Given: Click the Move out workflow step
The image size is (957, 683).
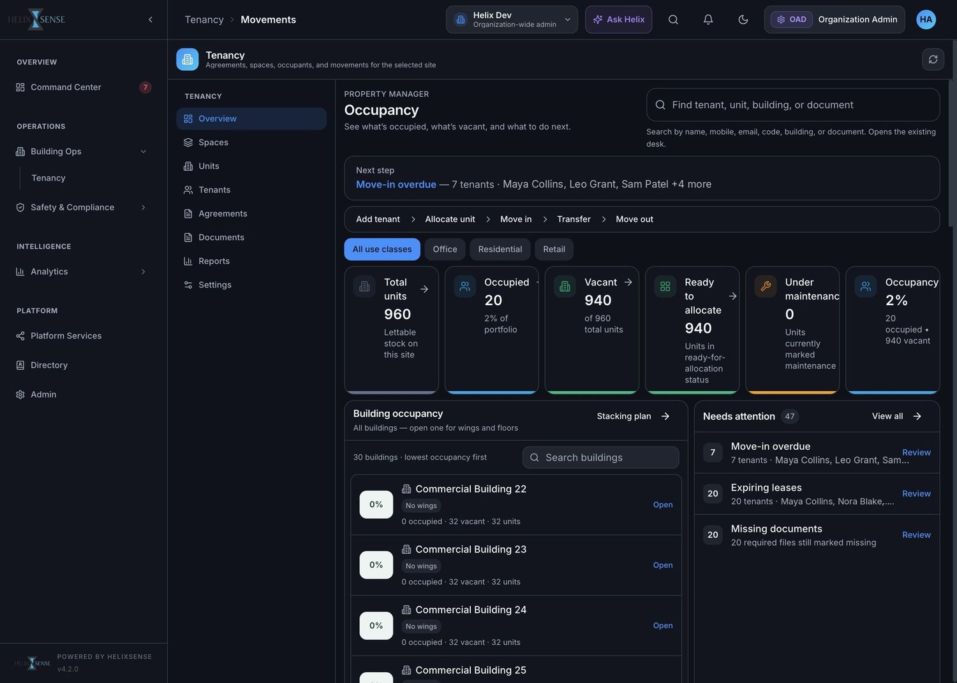Looking at the screenshot, I should click(x=634, y=219).
